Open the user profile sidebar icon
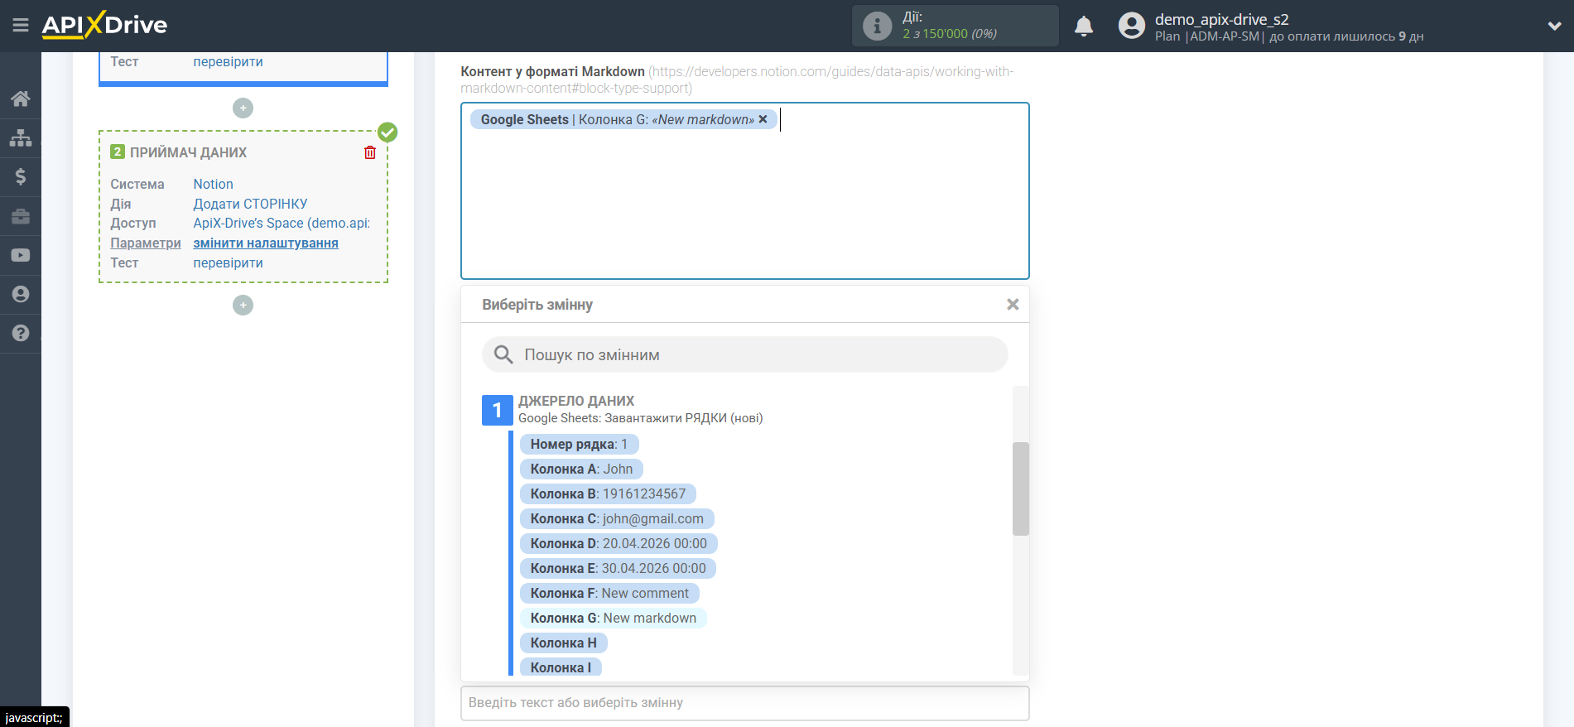The height and width of the screenshot is (727, 1574). click(x=21, y=294)
